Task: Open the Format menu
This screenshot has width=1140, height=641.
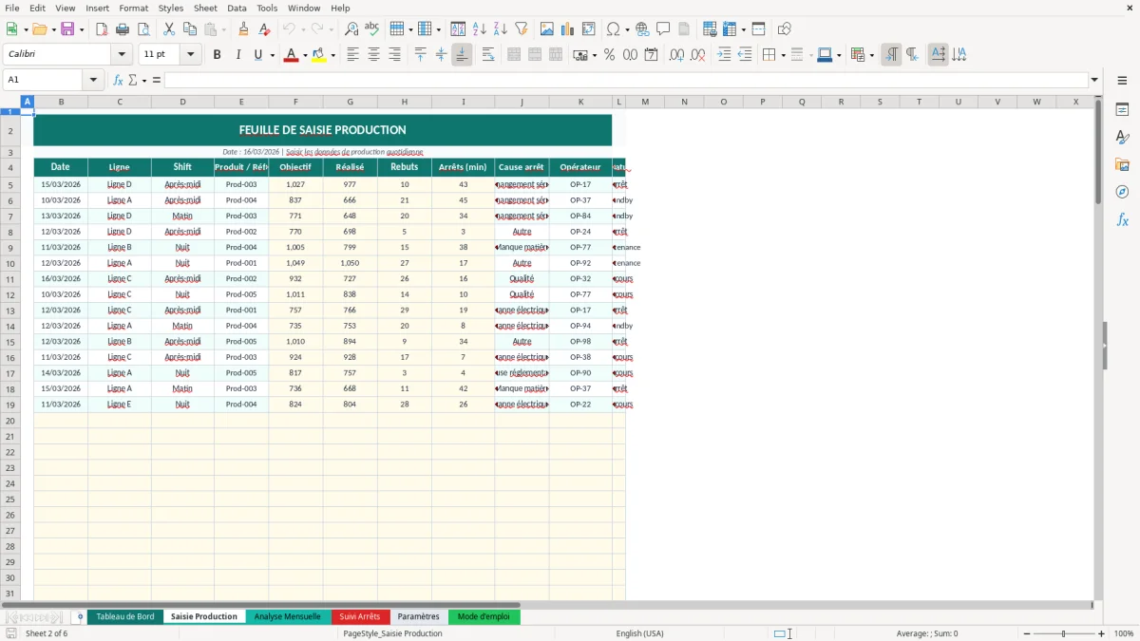Action: [134, 8]
